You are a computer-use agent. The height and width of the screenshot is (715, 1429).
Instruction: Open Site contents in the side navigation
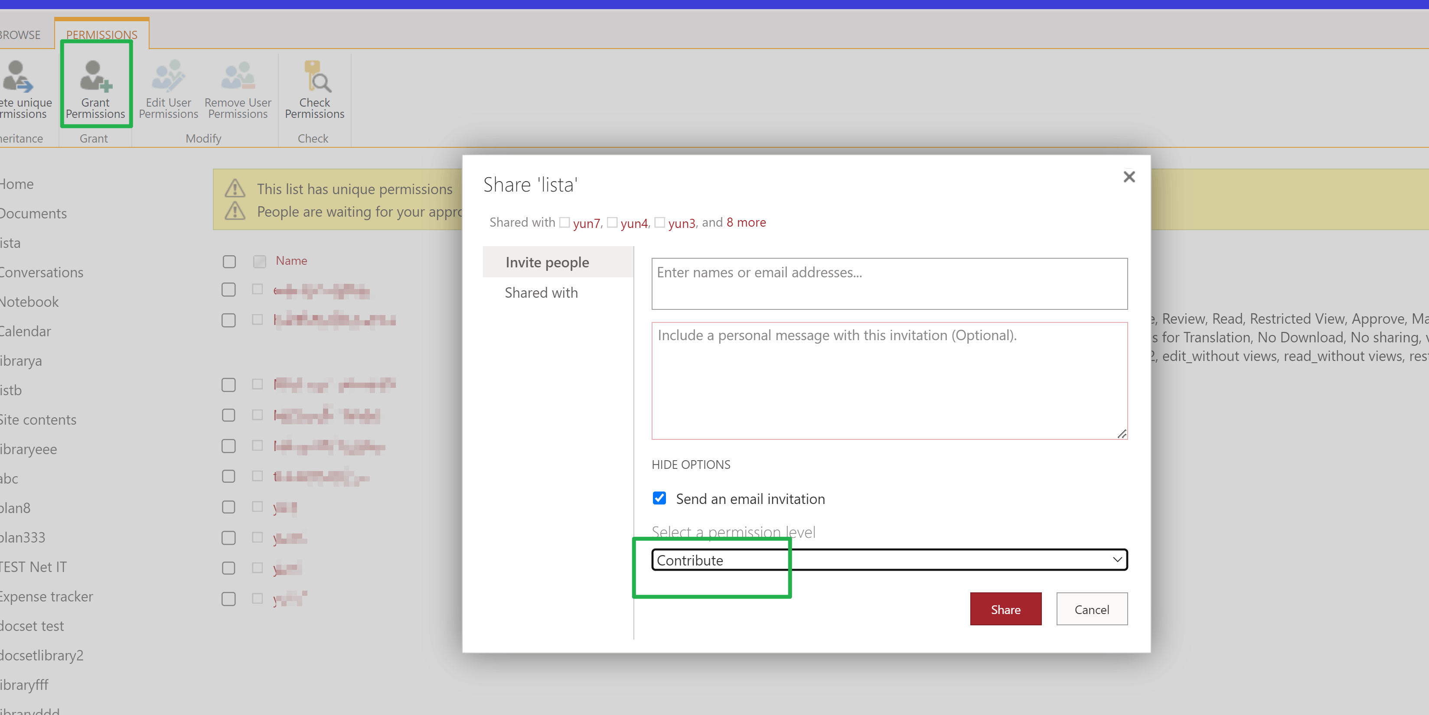38,419
